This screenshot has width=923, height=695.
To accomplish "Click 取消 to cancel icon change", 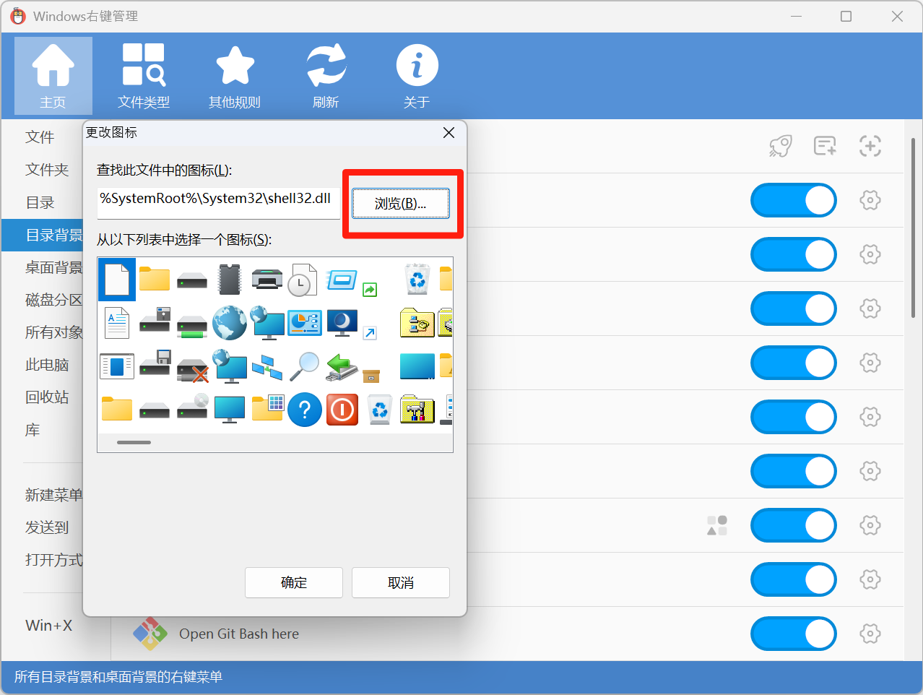I will (401, 583).
